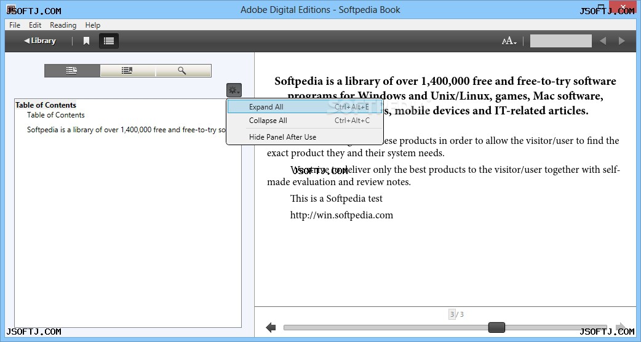
Task: Choose Expand All from the menu
Action: 305,107
